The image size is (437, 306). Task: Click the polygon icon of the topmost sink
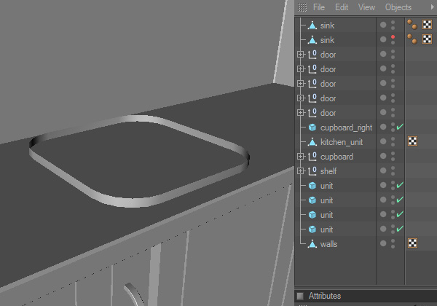pos(312,25)
